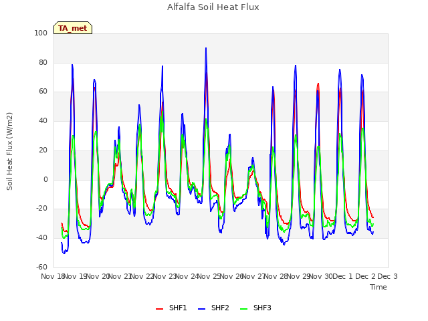Click the Nov 28 x-axis tick label
428x321 pixels.
point(276,276)
